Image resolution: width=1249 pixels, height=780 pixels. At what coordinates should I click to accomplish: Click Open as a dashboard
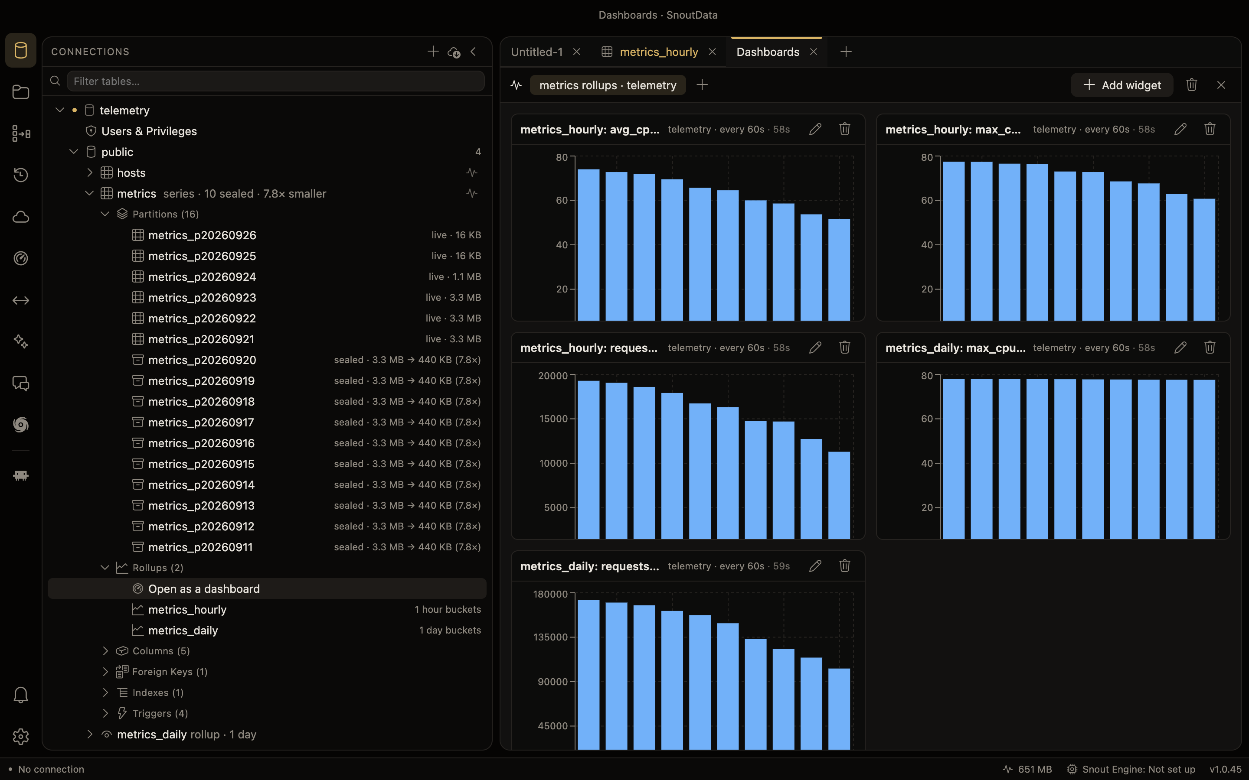[x=267, y=588]
